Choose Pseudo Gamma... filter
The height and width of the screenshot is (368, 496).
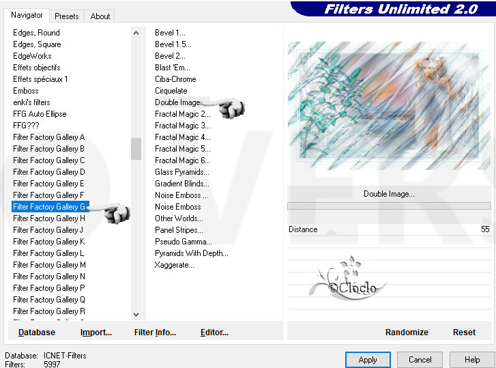pyautogui.click(x=183, y=242)
